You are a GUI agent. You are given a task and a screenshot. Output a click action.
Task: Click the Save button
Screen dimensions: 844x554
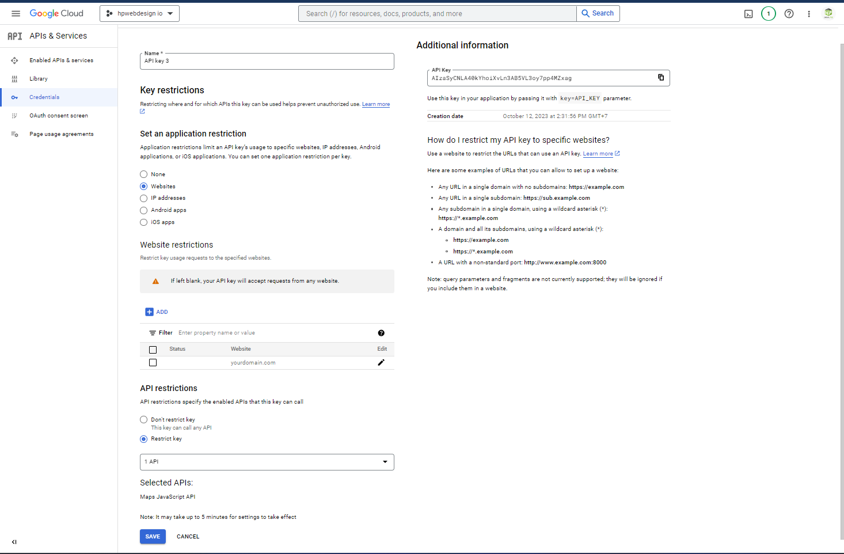[153, 537]
